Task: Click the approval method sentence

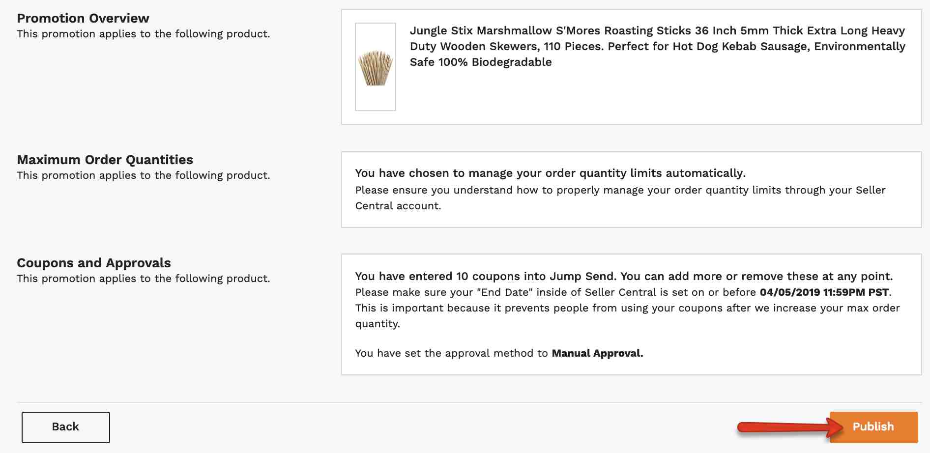Action: (499, 353)
